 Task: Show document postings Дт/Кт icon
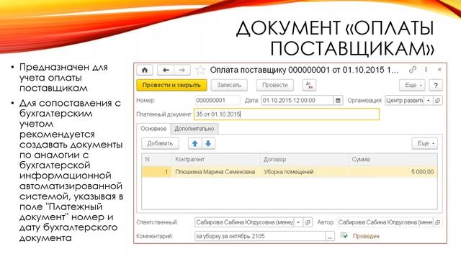[309, 85]
